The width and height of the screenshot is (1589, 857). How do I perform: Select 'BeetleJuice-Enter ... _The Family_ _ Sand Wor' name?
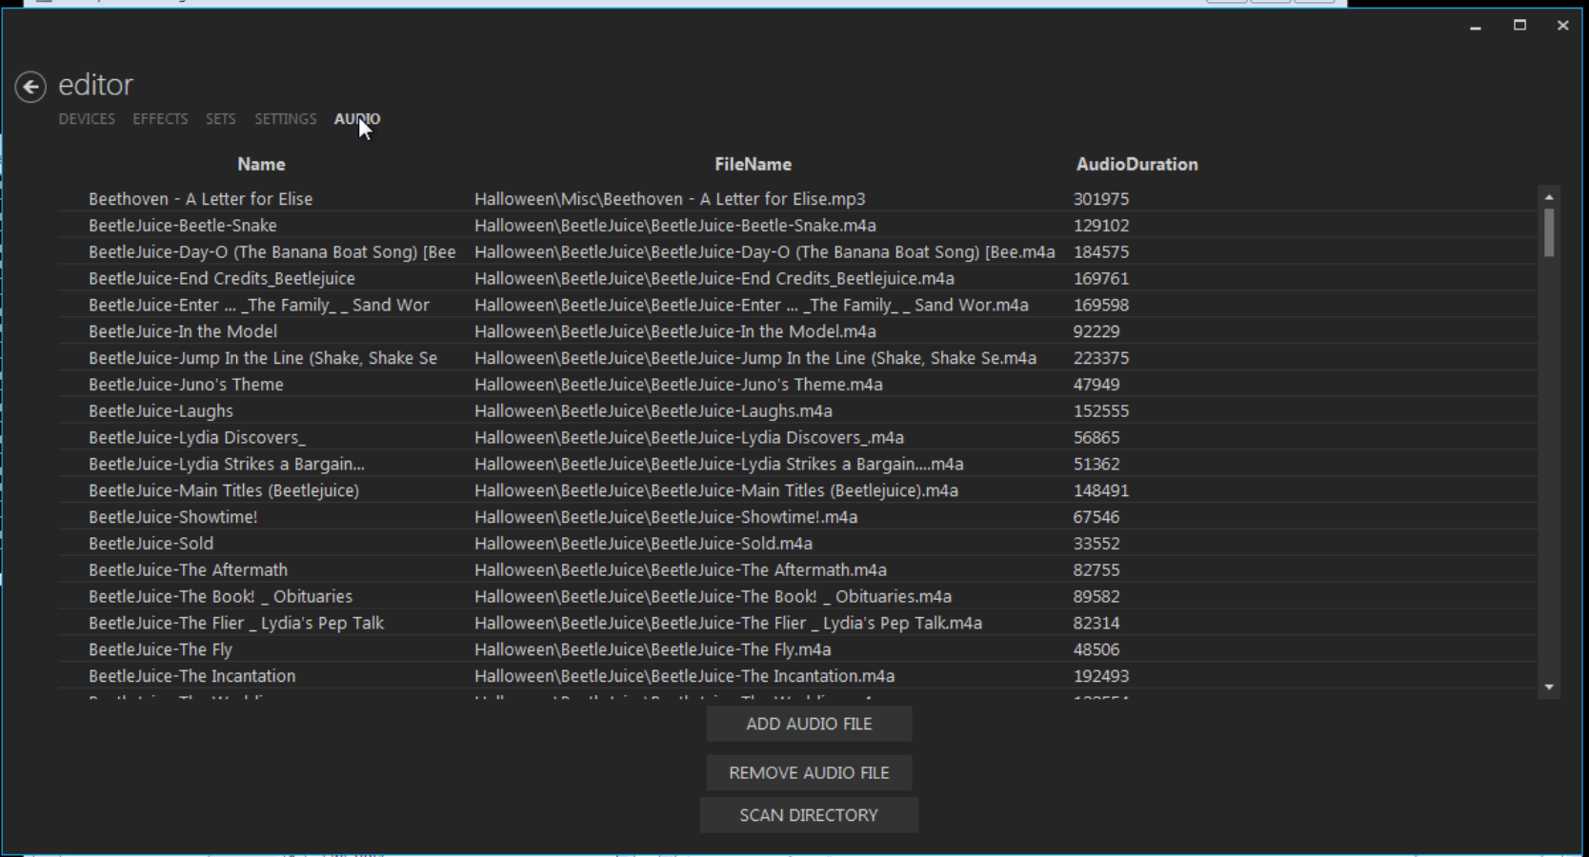coord(259,306)
